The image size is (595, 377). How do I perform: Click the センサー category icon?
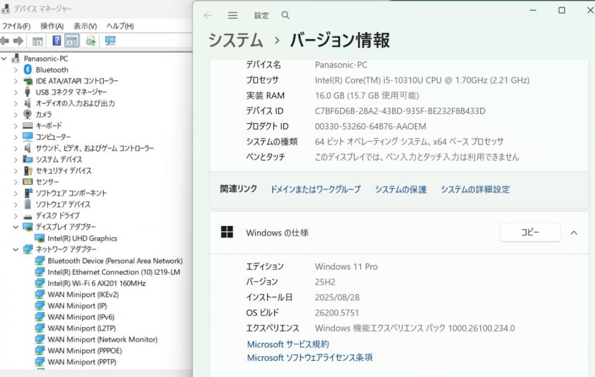(x=27, y=182)
